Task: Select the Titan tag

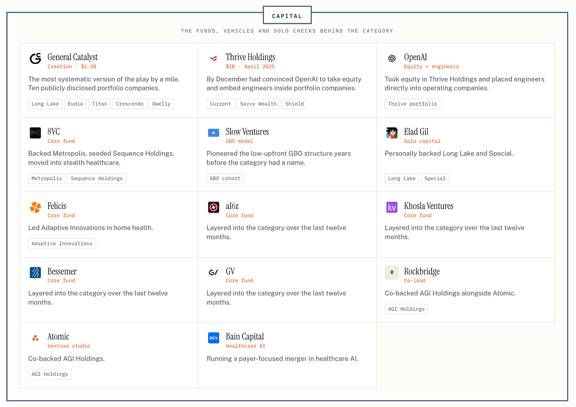Action: click(99, 104)
